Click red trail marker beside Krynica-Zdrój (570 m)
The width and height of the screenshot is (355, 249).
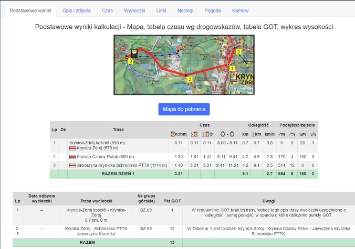(x=72, y=148)
